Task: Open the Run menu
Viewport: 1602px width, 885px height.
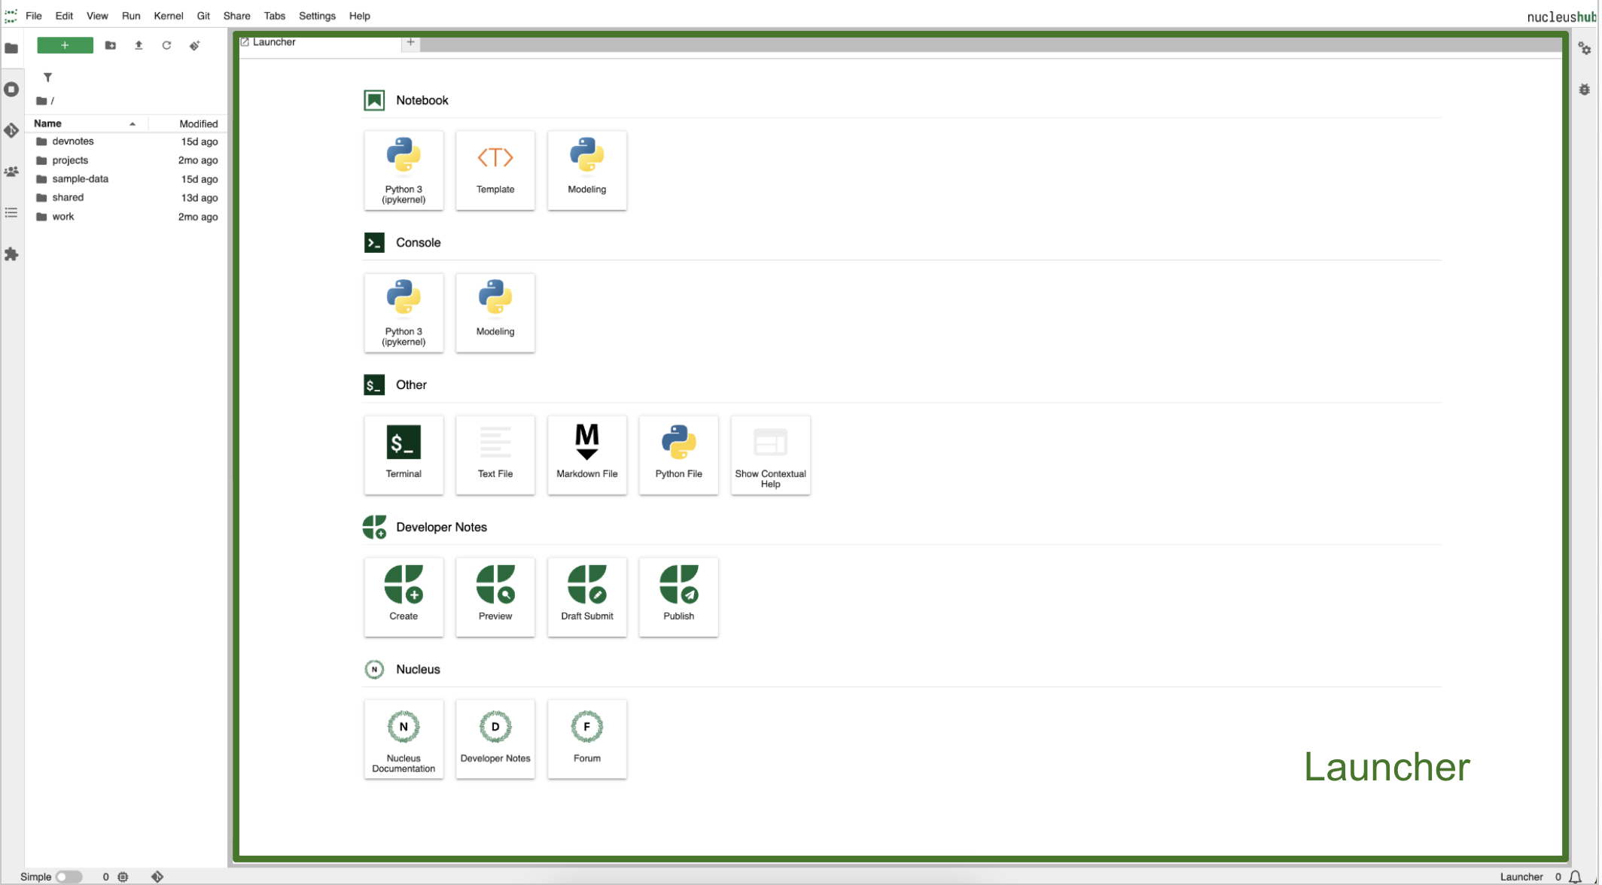Action: [x=131, y=16]
